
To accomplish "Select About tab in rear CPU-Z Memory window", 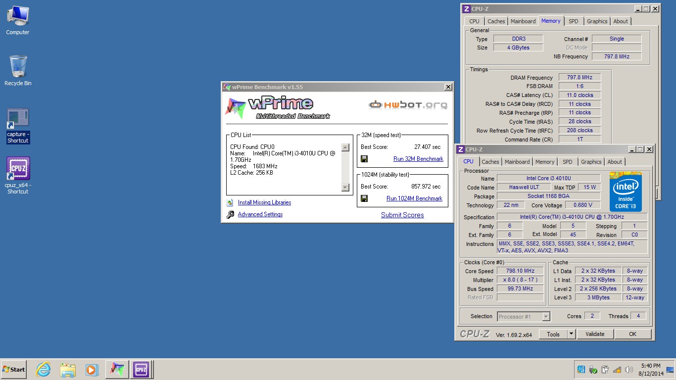I will (621, 21).
